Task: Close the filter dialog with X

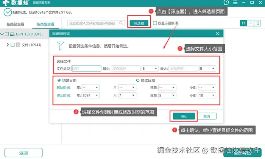Action: click(x=218, y=34)
